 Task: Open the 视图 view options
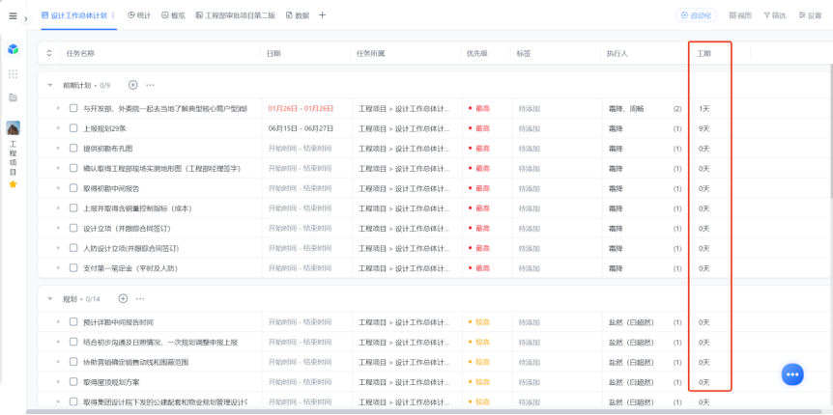tap(740, 15)
